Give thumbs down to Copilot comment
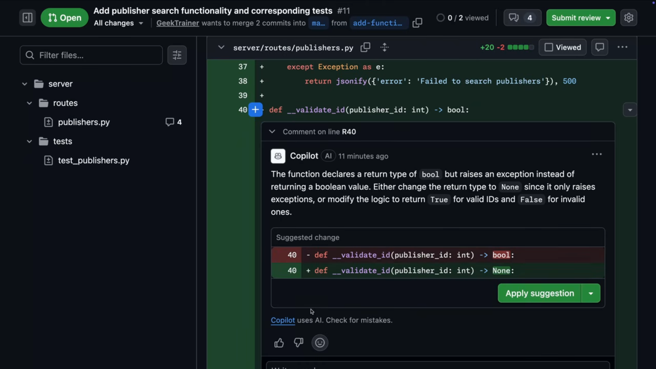 tap(298, 343)
